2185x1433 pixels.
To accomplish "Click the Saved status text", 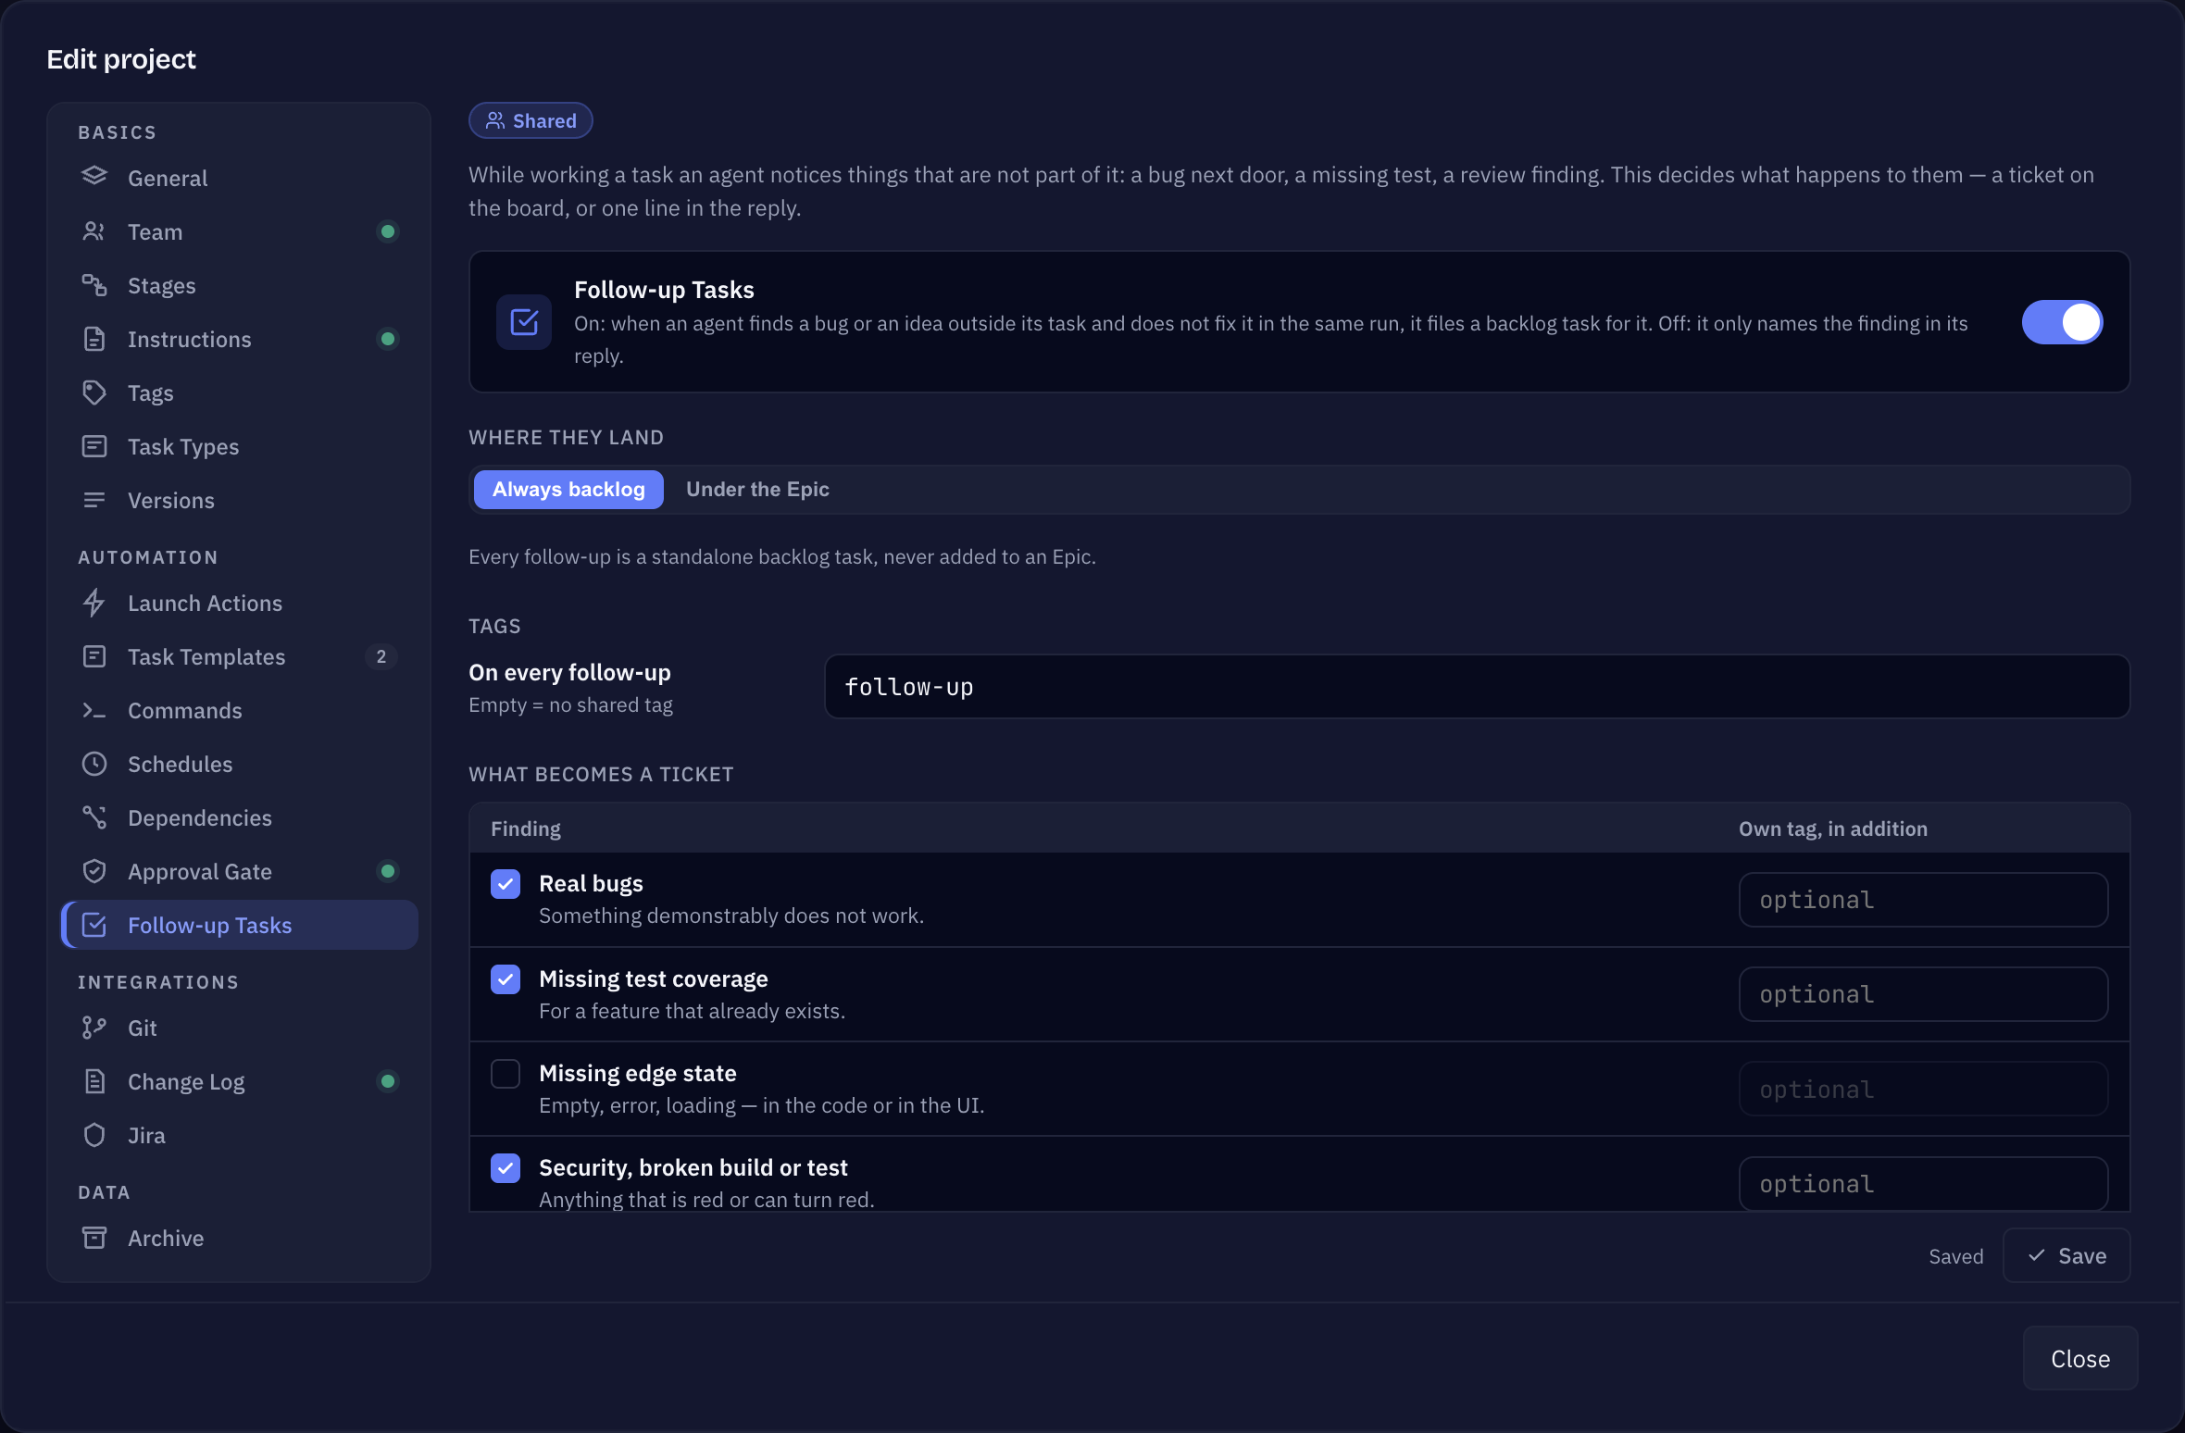I will (1955, 1256).
